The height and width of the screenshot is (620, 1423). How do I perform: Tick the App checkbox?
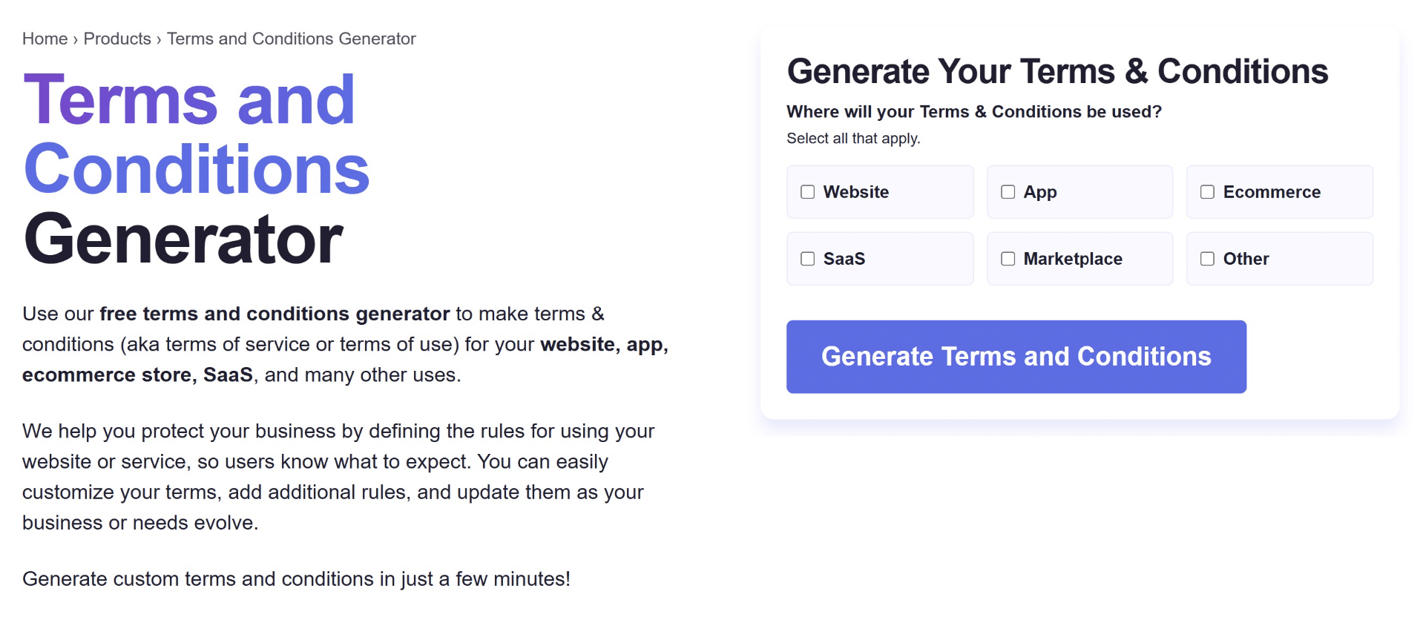point(1008,192)
